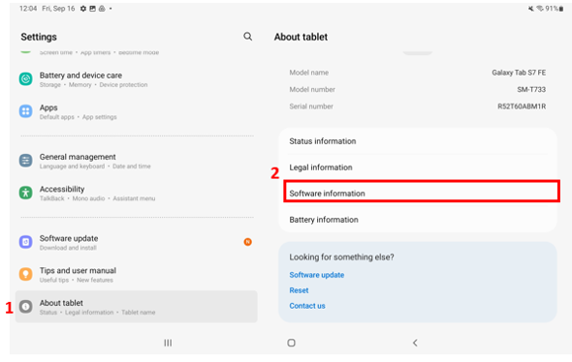Tap the Contact us link

pyautogui.click(x=307, y=306)
